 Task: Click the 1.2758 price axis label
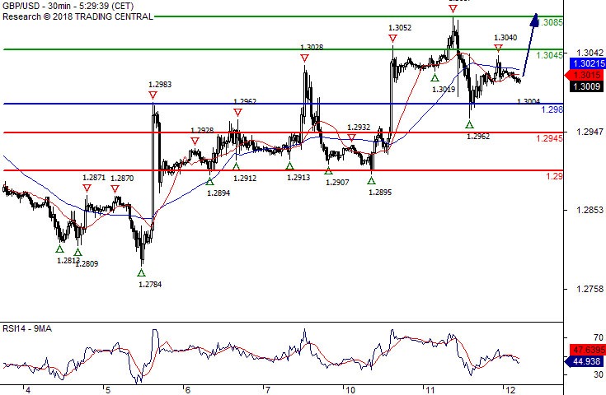tap(590, 289)
